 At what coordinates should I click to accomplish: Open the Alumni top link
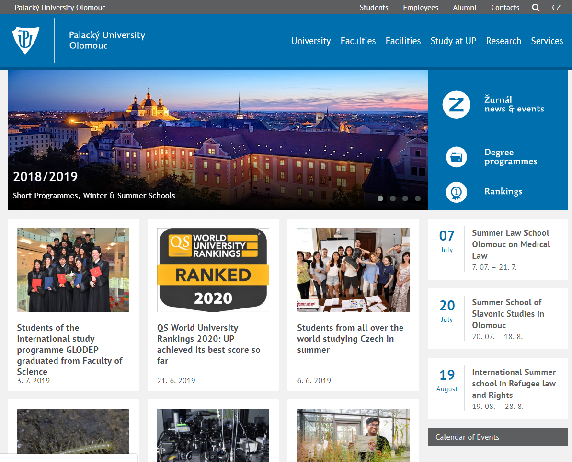click(x=464, y=8)
